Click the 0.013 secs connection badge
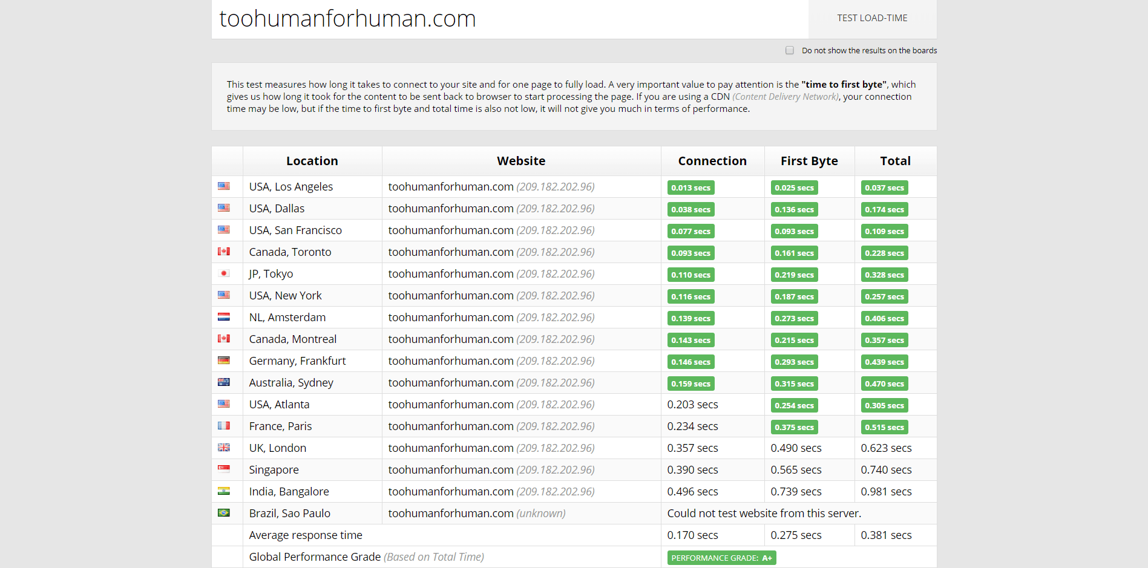Screen dimensions: 1148x568 tap(690, 188)
